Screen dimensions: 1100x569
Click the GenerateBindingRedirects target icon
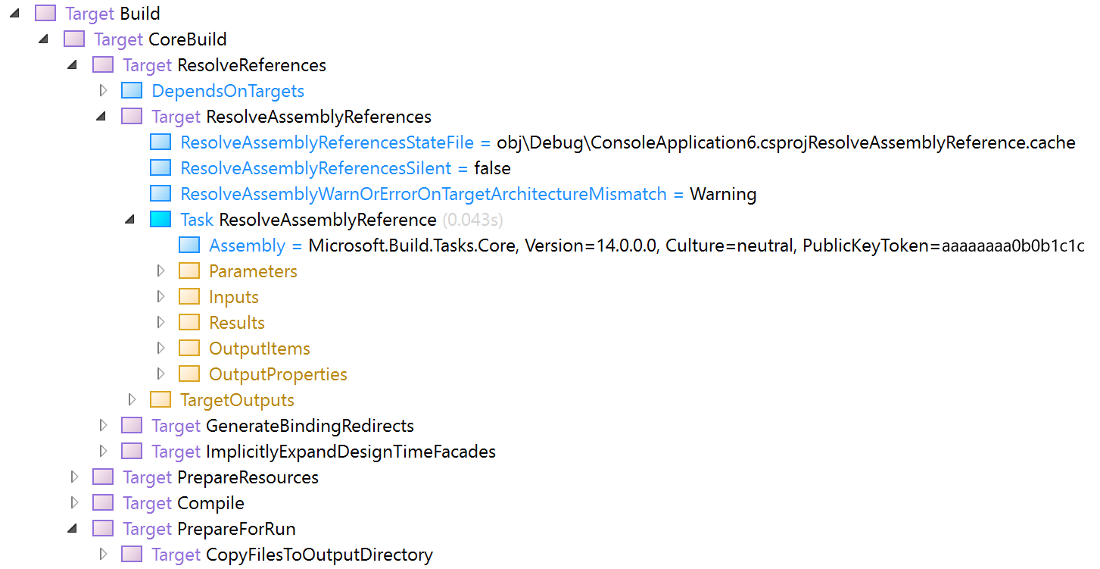132,425
